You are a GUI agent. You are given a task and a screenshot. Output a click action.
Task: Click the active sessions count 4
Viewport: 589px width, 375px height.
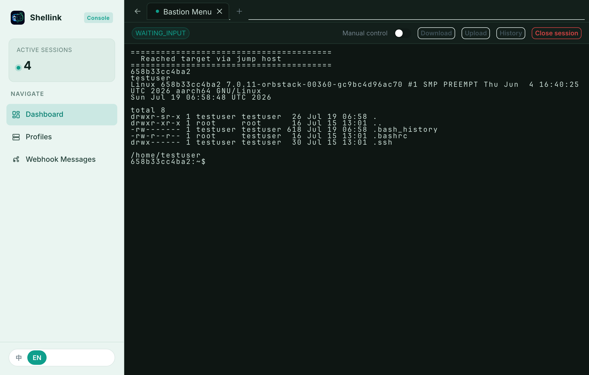pos(28,66)
